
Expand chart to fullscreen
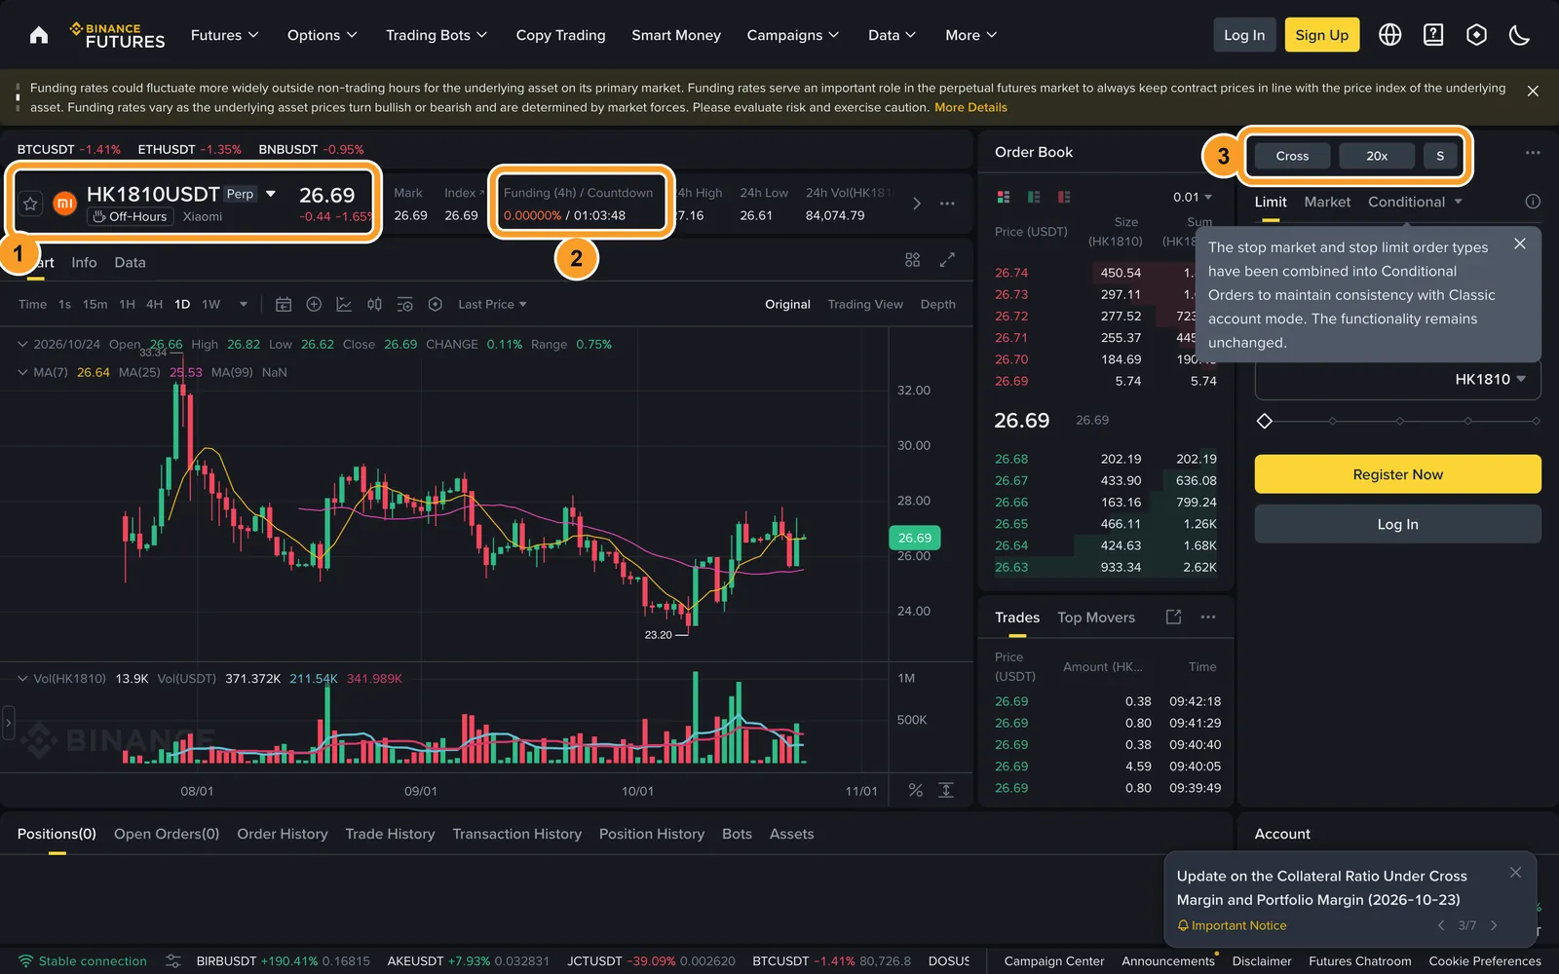pyautogui.click(x=947, y=260)
